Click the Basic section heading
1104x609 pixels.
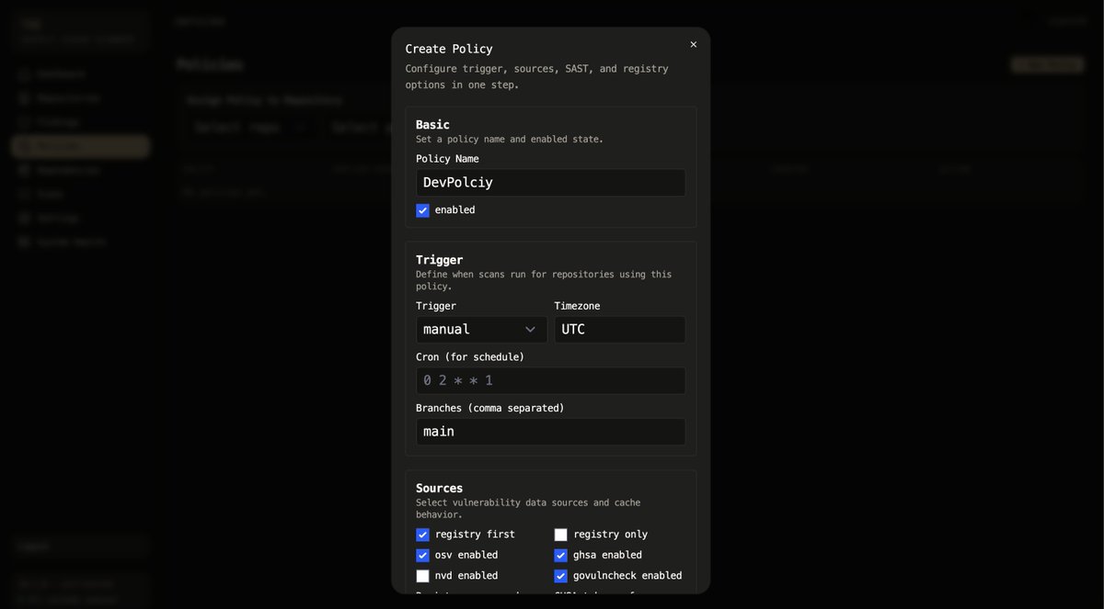tap(432, 124)
